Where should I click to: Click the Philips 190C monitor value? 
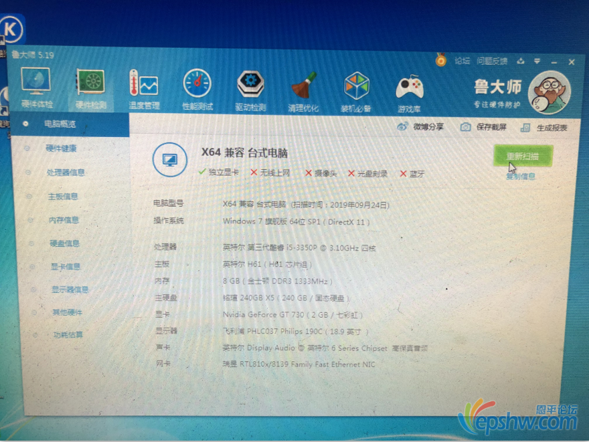(296, 331)
